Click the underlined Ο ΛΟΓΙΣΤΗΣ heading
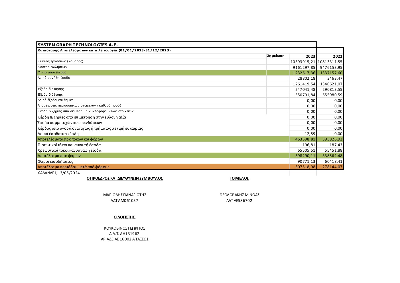 (125, 217)
